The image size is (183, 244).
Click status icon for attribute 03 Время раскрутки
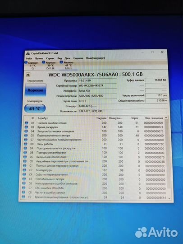tap(26, 127)
